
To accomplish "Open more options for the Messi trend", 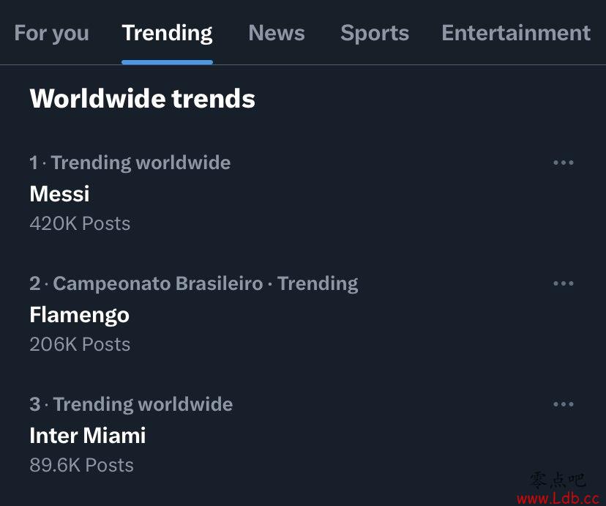I will tap(563, 163).
